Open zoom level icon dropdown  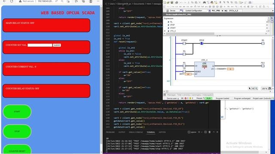click(270, 89)
